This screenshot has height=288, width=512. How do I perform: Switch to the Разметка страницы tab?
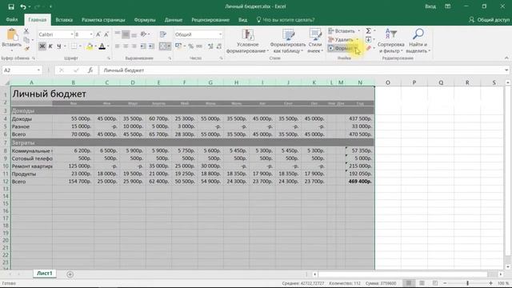pyautogui.click(x=103, y=20)
